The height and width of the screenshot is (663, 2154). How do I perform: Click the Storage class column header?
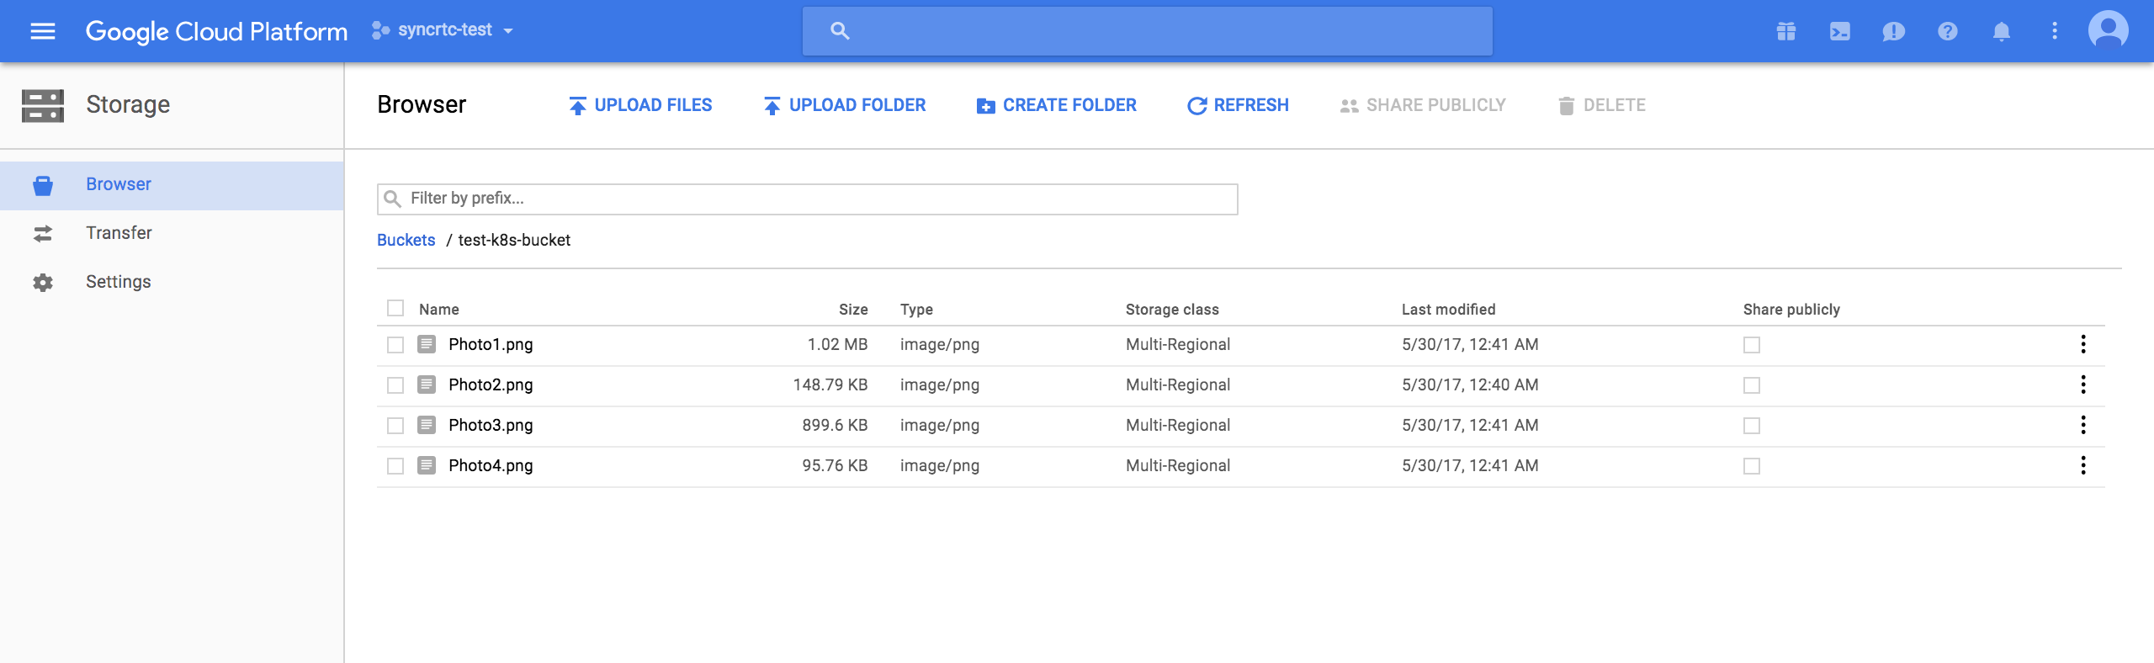(1172, 310)
